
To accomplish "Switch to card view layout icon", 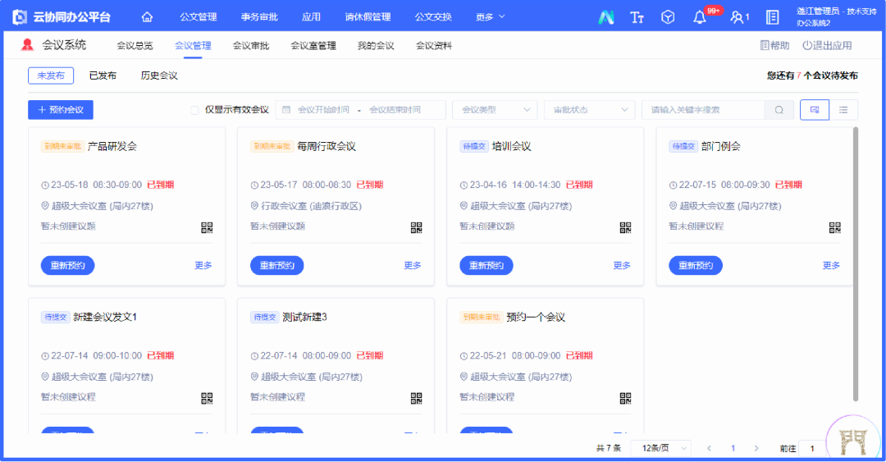I will click(815, 110).
